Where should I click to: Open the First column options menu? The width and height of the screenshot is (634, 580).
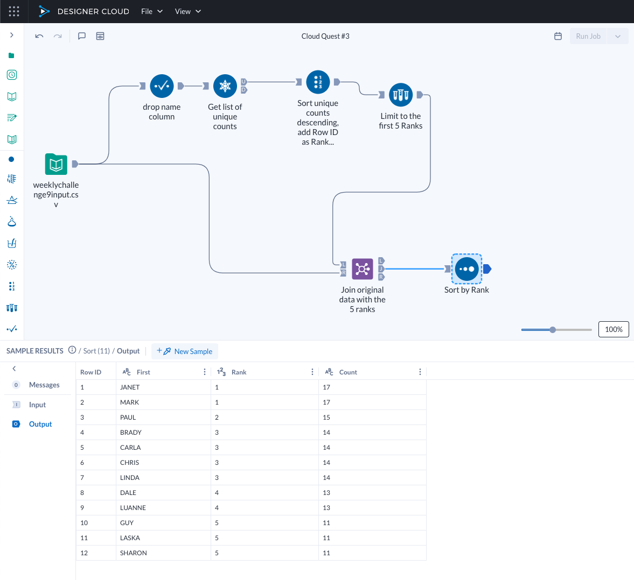(x=204, y=371)
